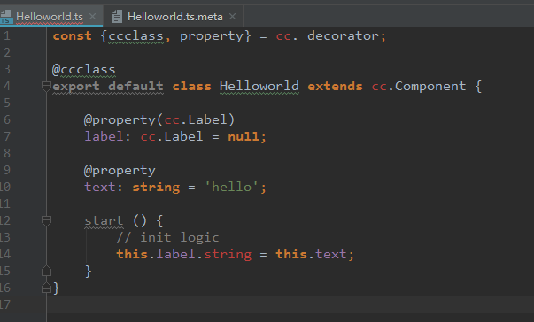Screen dimensions: 534x322
Task: Click the 'null' keyword on line 7
Action: pyautogui.click(x=244, y=136)
